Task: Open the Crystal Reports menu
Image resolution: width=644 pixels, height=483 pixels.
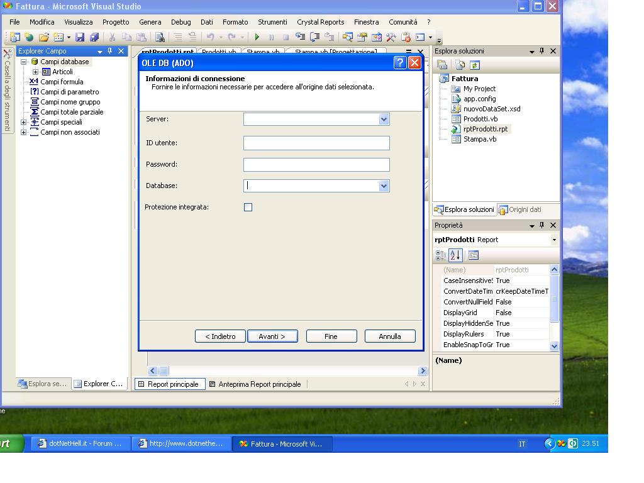Action: (320, 22)
